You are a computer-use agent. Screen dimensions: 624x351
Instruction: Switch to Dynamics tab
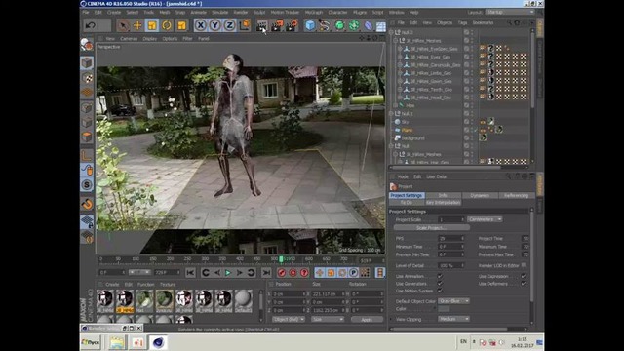480,195
